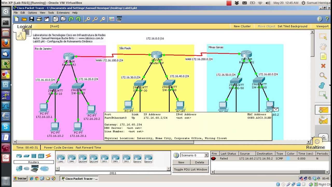The image size is (332, 187).
Task: Reset the workspace zoom level
Action: [95, 19]
